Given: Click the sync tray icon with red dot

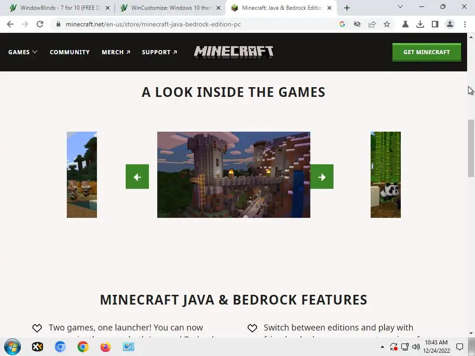Looking at the screenshot, I should (393, 347).
